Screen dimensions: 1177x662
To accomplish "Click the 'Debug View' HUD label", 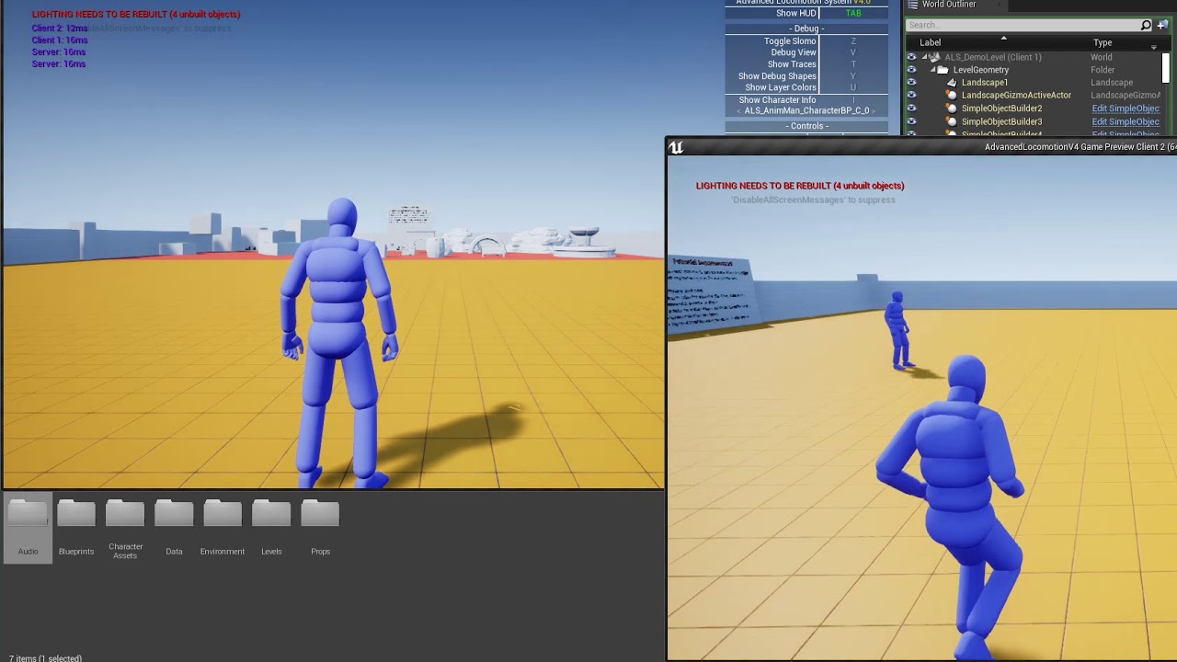I will (794, 52).
